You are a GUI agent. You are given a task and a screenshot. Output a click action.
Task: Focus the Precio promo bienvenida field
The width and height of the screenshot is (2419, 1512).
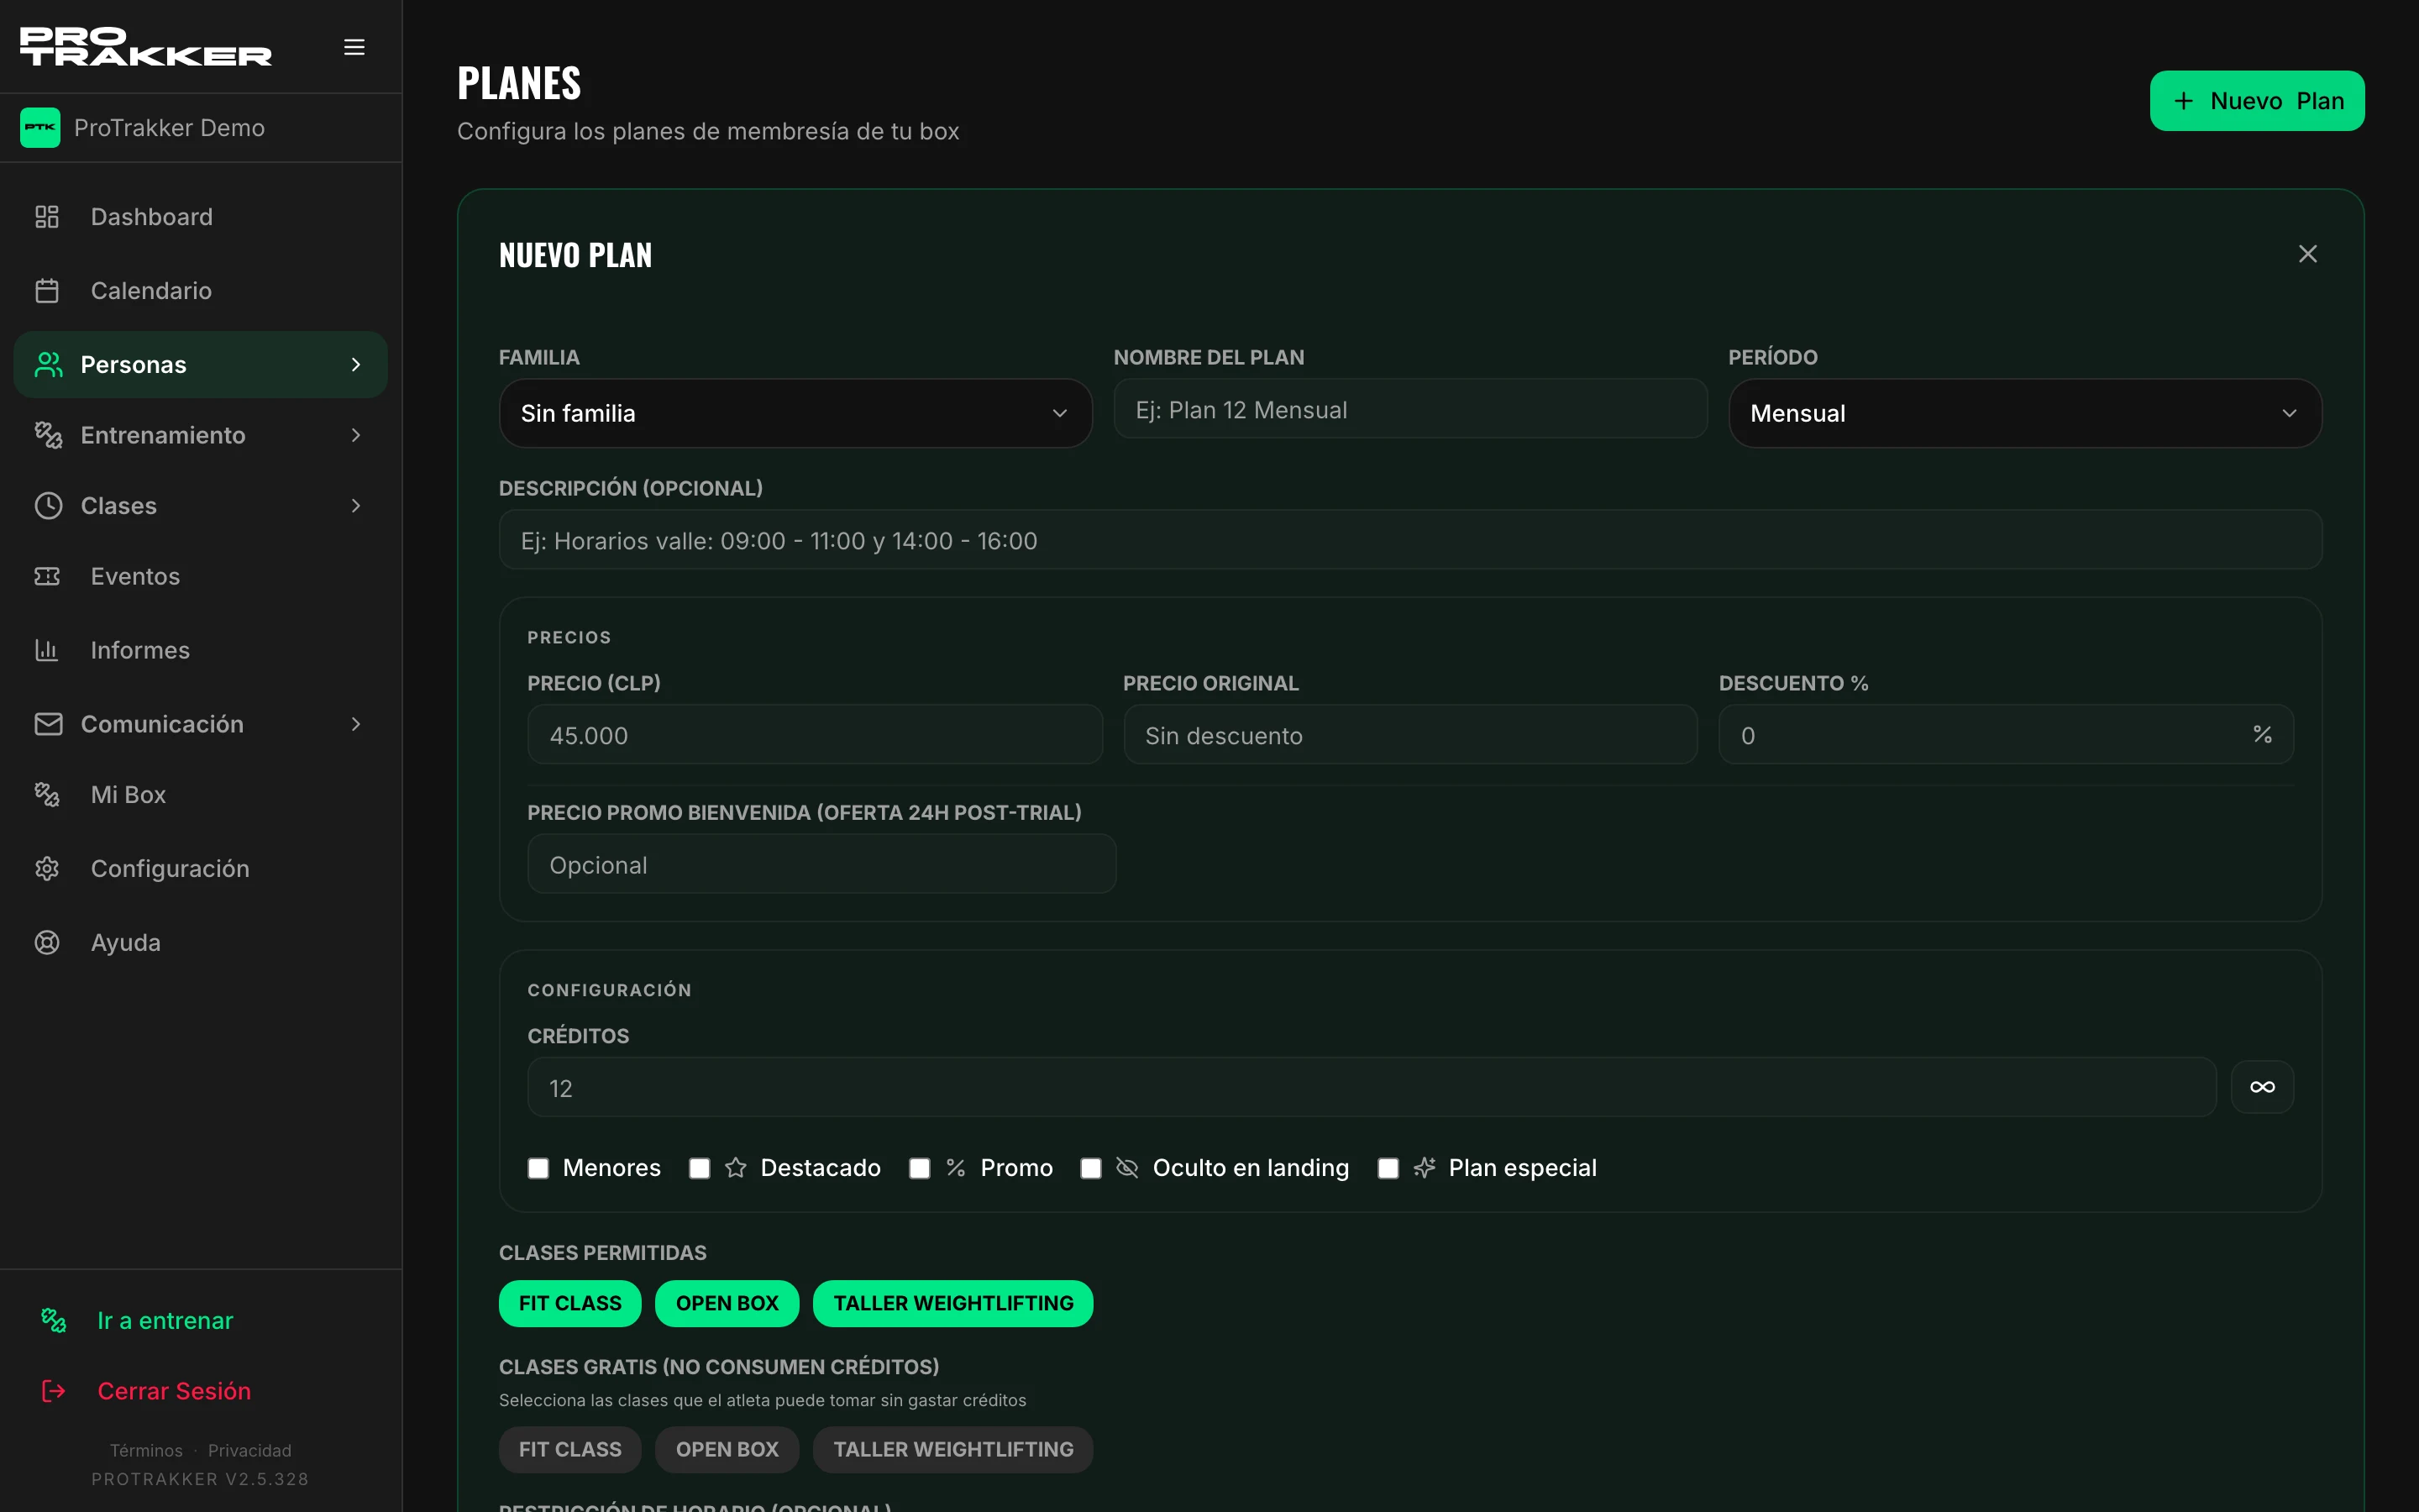821,864
